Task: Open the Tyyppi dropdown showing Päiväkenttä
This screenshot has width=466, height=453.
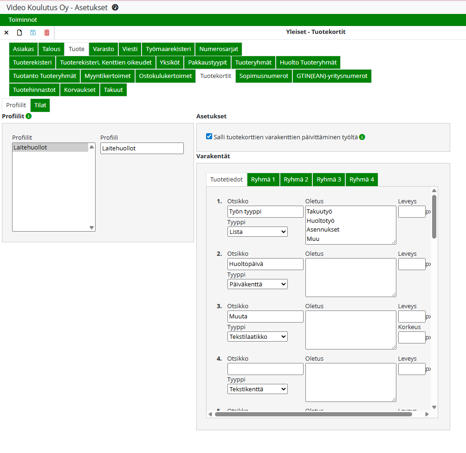Action: [x=258, y=284]
